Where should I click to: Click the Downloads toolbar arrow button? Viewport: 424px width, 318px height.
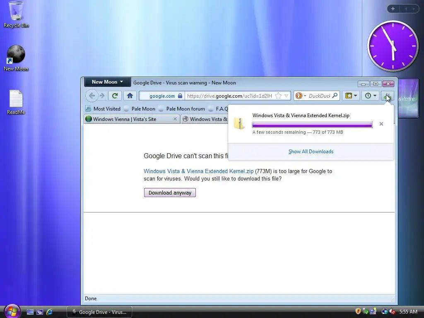pos(387,96)
